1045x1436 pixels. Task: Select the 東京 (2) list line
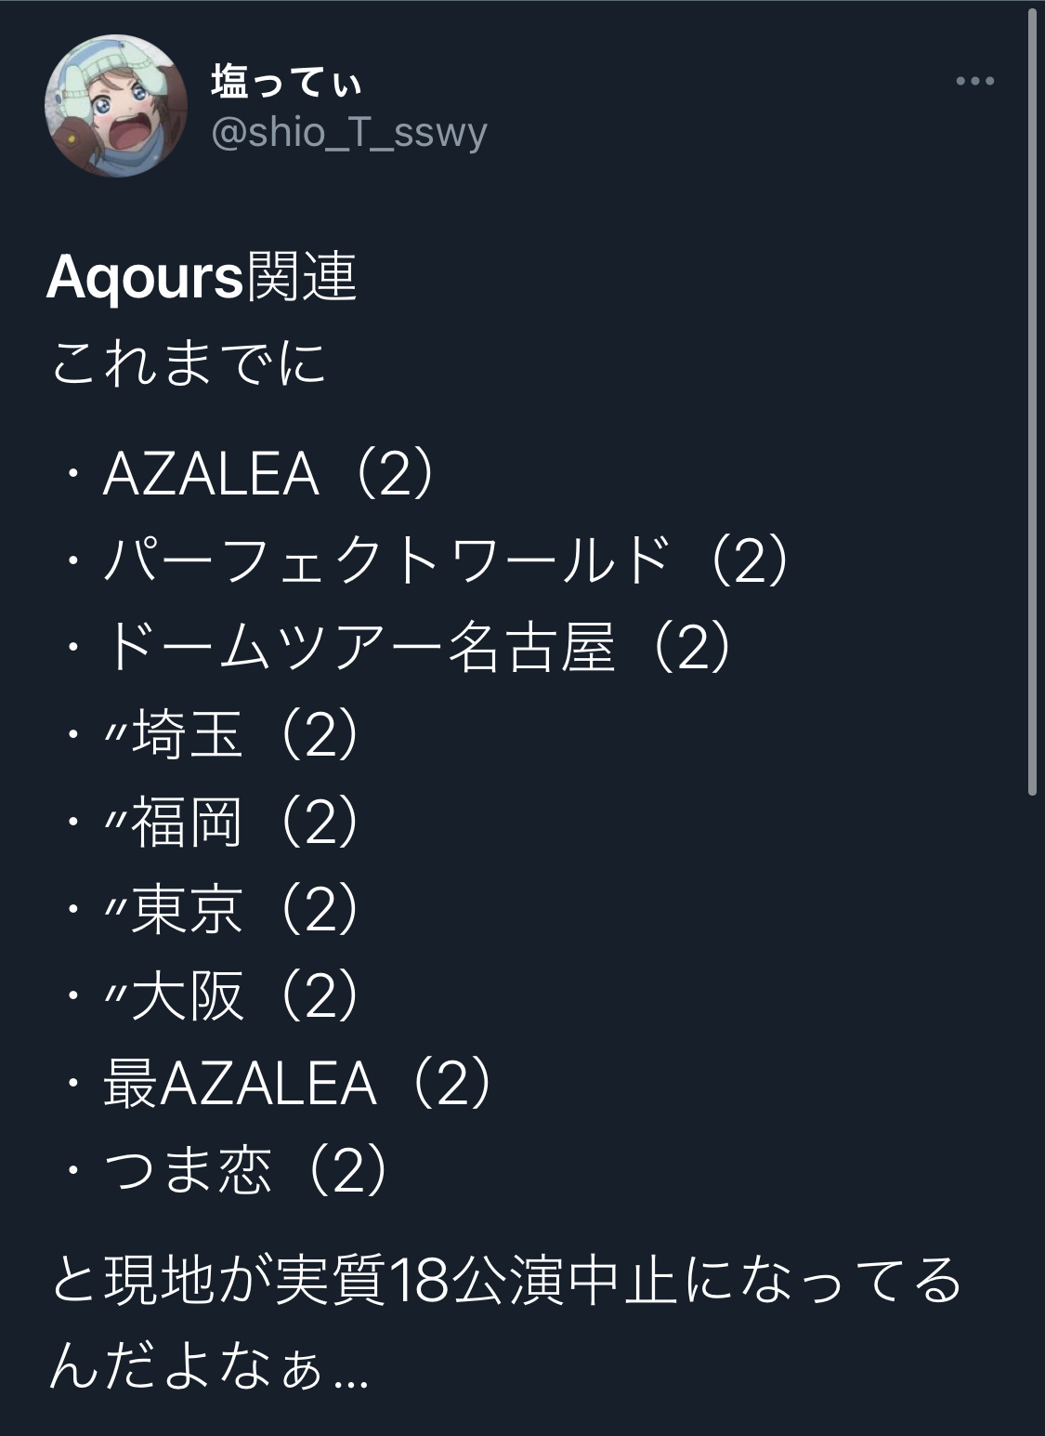click(x=211, y=909)
